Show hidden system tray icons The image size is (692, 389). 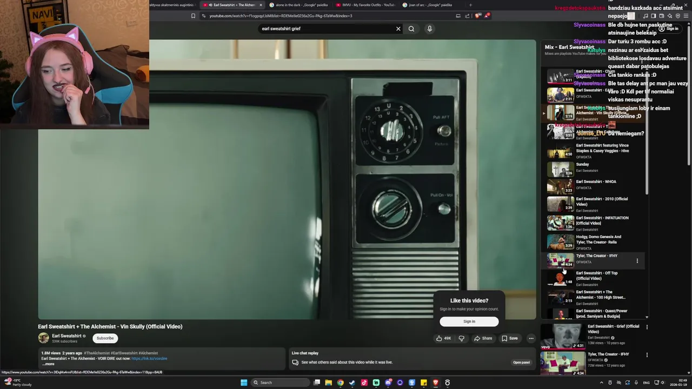click(602, 383)
